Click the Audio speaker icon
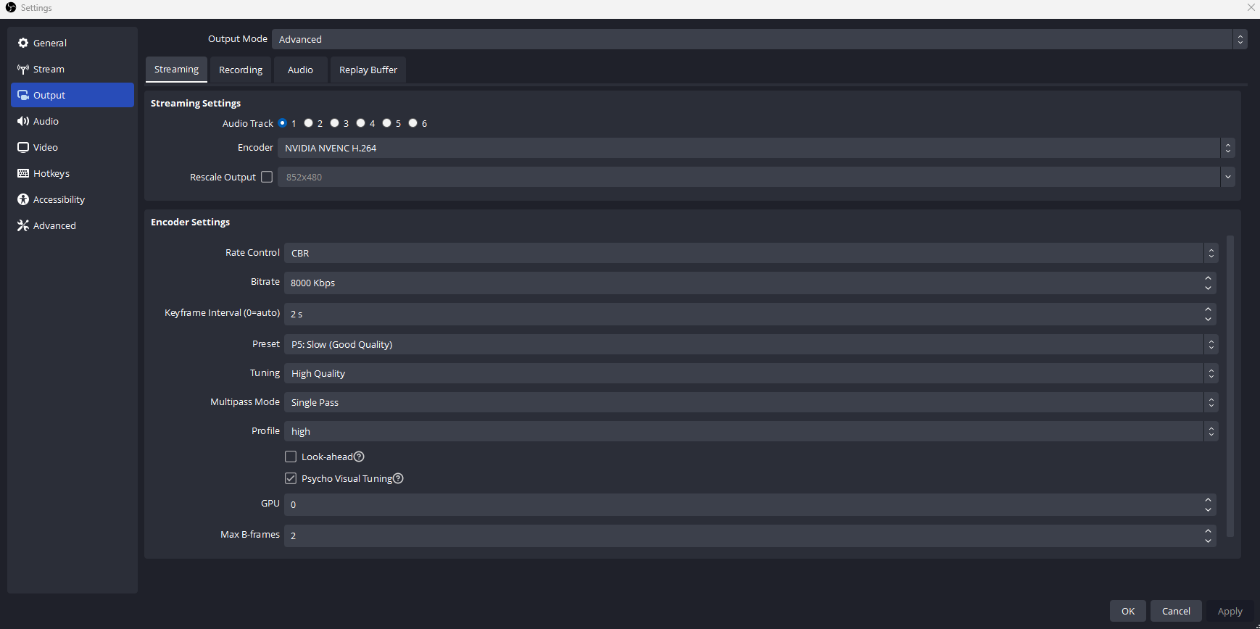This screenshot has height=629, width=1260. [23, 121]
